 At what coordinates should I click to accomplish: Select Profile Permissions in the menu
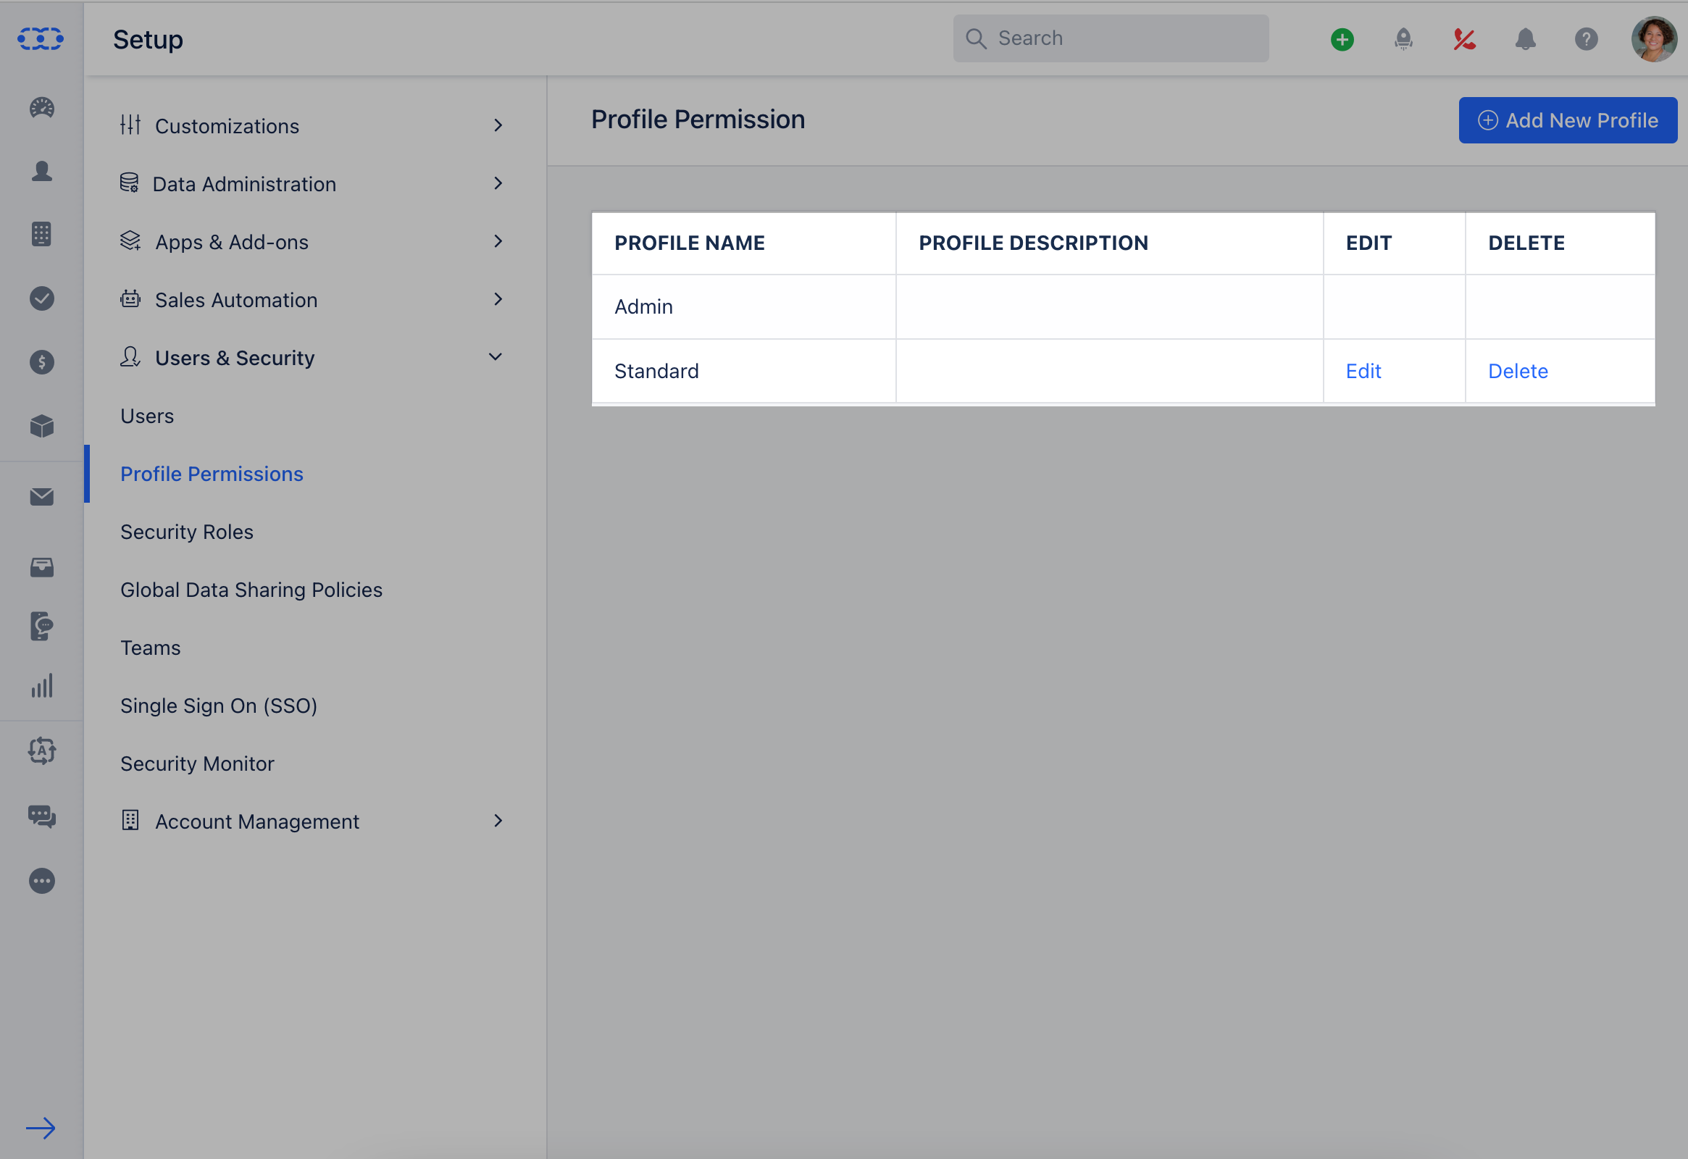[x=212, y=474]
